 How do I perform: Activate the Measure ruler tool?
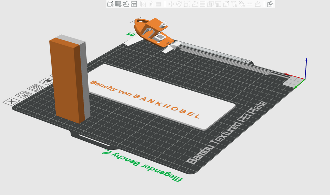click(250, 4)
